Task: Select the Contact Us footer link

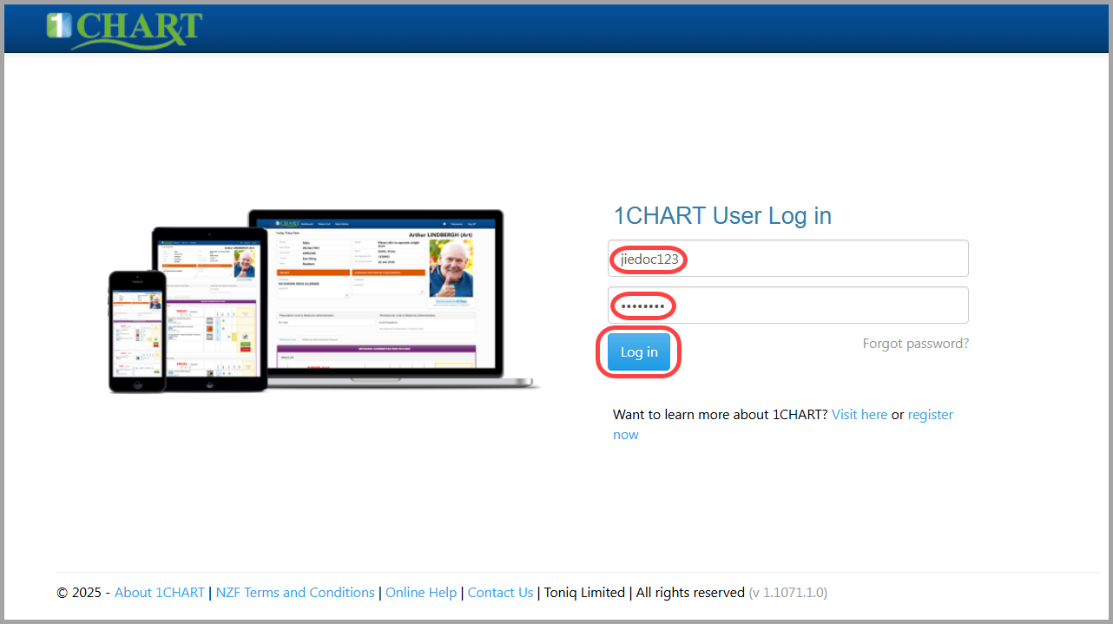Action: pos(500,593)
